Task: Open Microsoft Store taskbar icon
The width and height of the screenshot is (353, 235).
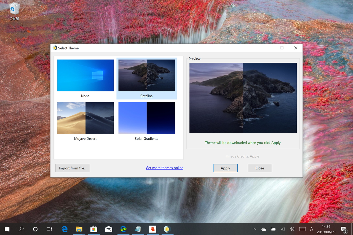Action: (94, 229)
